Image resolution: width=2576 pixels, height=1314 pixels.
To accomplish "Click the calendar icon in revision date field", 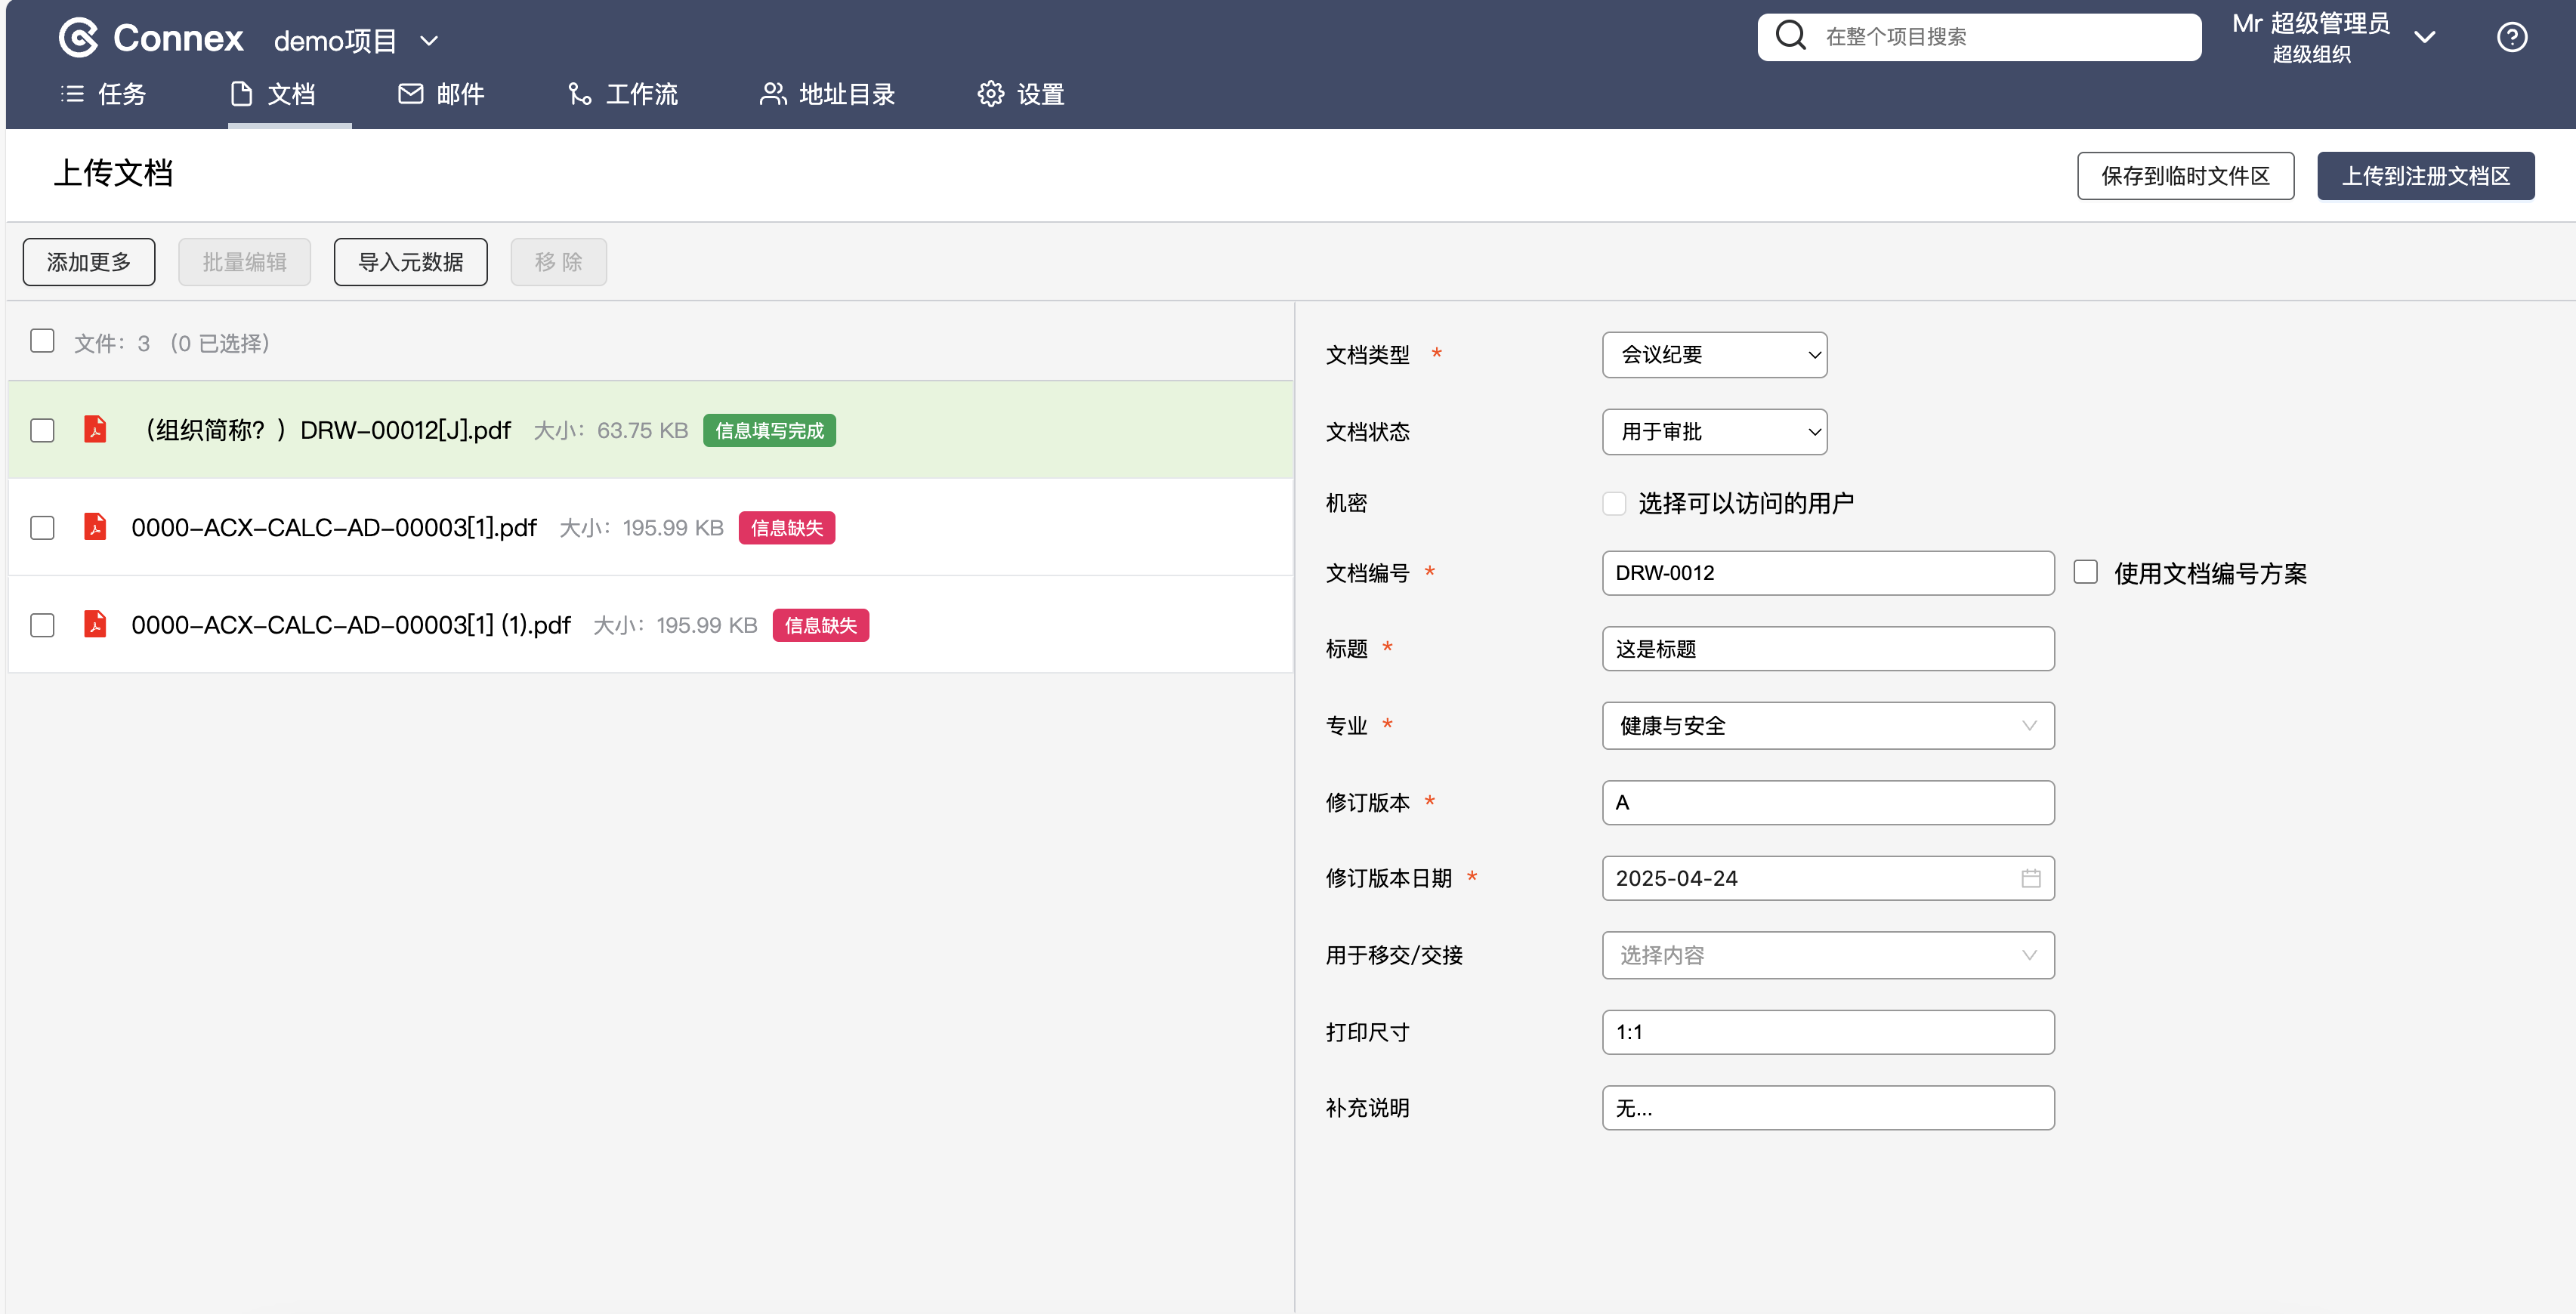I will [x=2030, y=878].
